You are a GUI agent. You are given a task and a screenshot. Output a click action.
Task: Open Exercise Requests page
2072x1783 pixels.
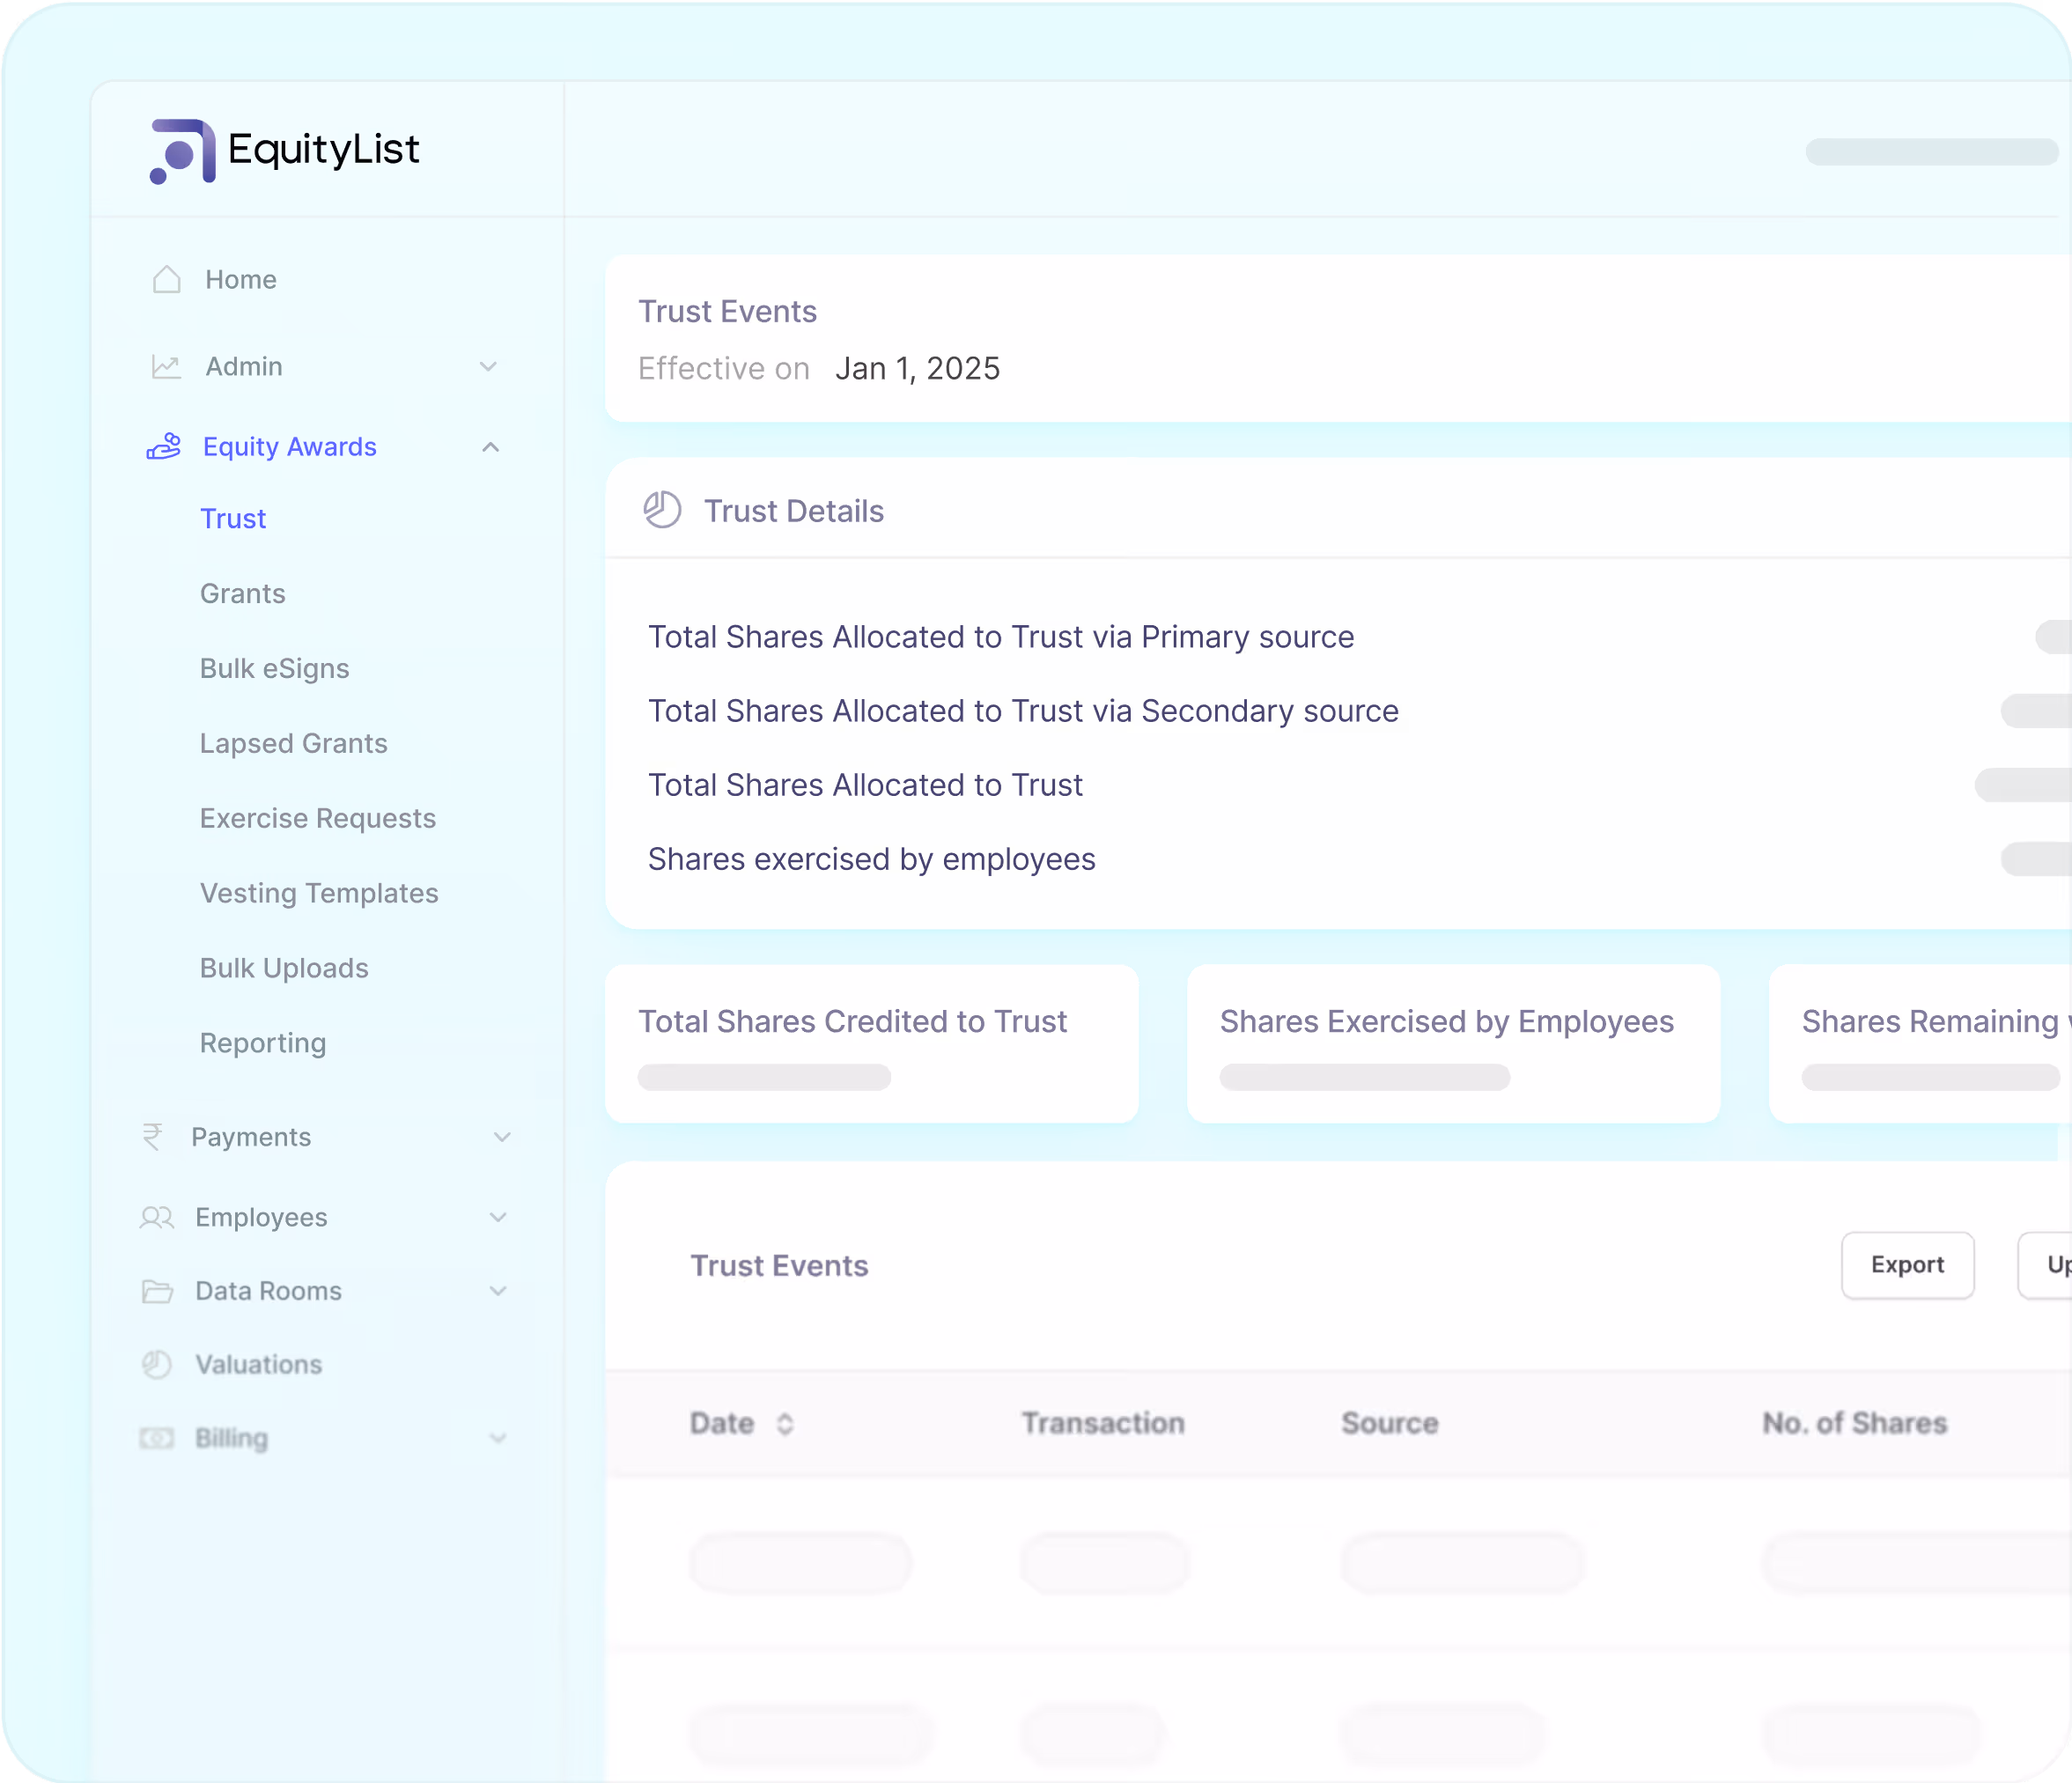coord(318,819)
